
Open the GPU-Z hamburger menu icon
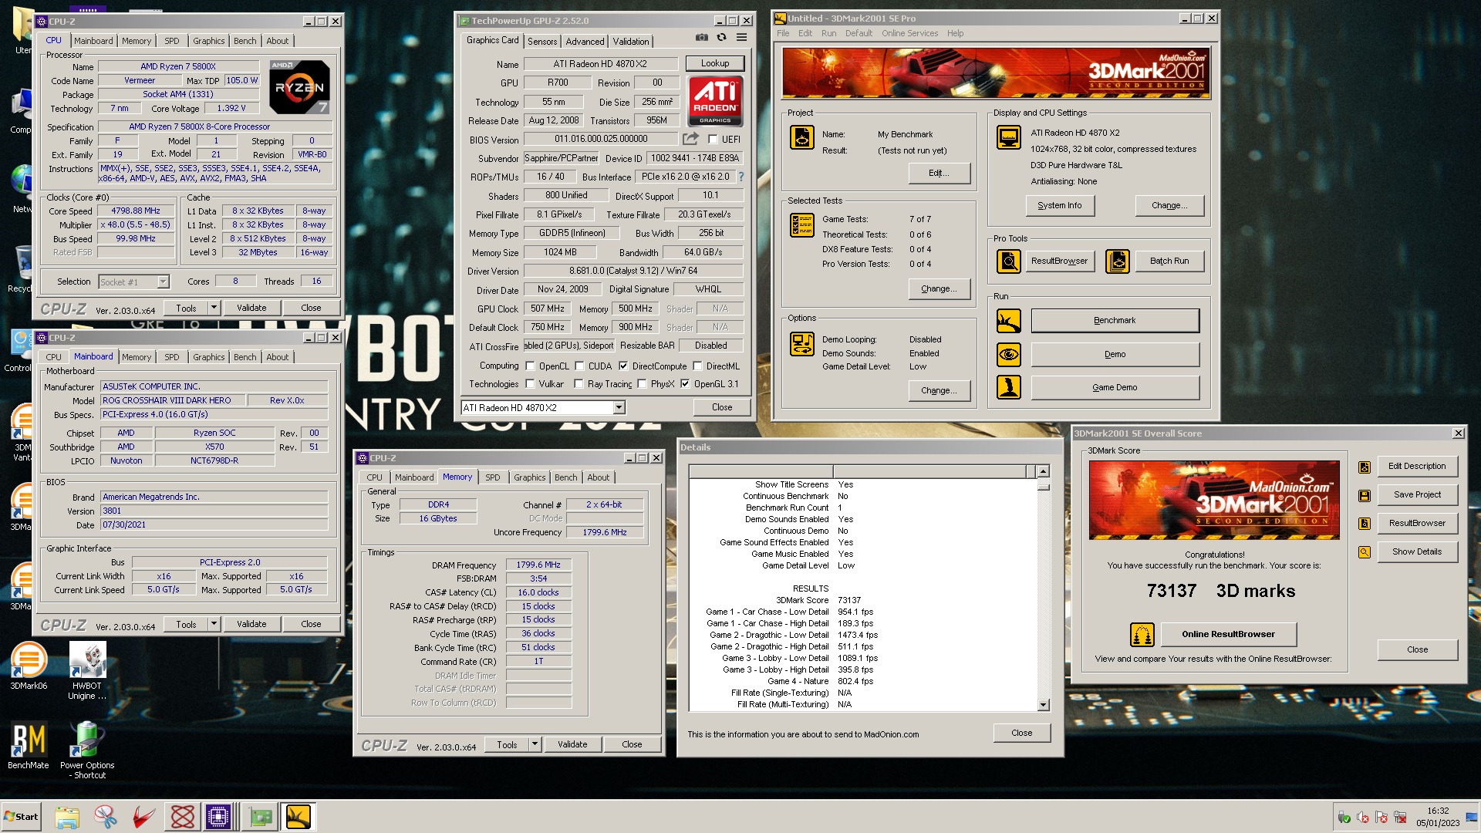[741, 38]
